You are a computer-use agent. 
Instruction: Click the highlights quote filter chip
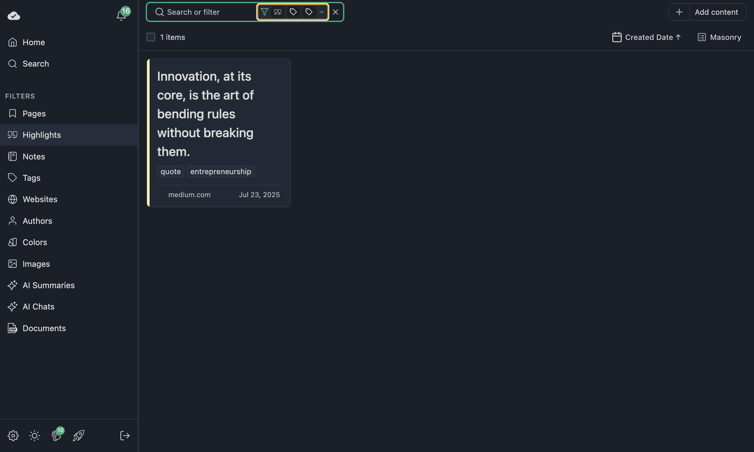point(277,12)
